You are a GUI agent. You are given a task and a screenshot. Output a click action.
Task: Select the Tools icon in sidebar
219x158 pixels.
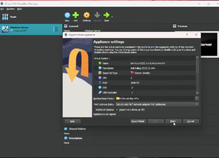5,17
